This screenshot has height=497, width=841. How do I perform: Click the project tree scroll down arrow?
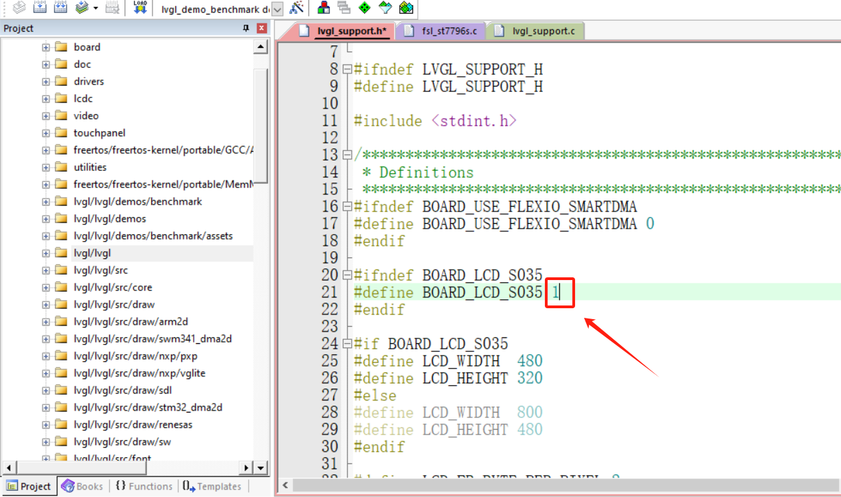[261, 467]
